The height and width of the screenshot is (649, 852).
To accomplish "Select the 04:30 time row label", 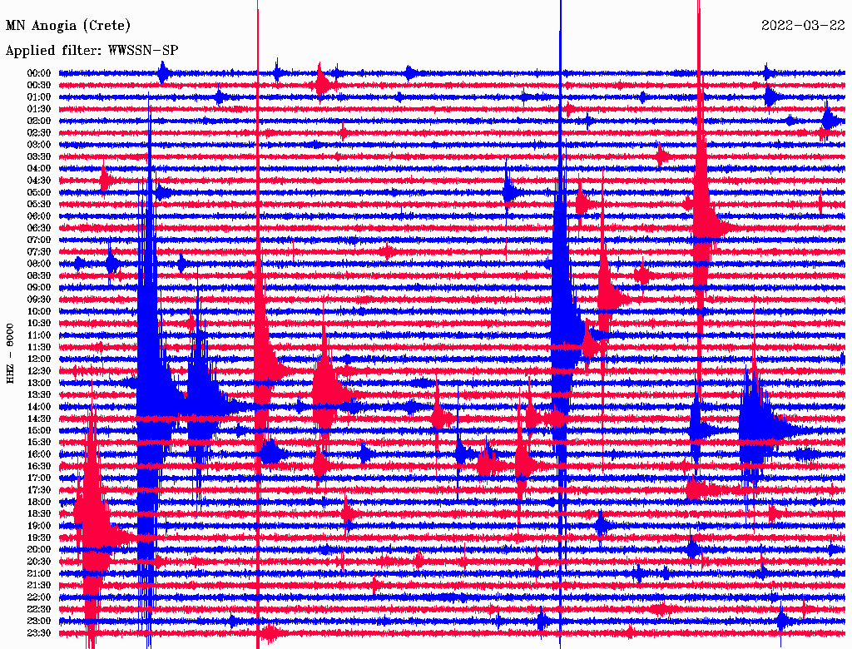I will [x=39, y=181].
